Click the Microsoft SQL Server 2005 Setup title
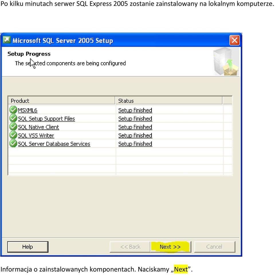275x275 pixels. (63, 40)
